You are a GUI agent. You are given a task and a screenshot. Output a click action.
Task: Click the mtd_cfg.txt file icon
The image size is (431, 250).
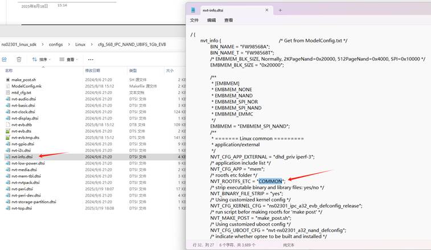[8, 93]
